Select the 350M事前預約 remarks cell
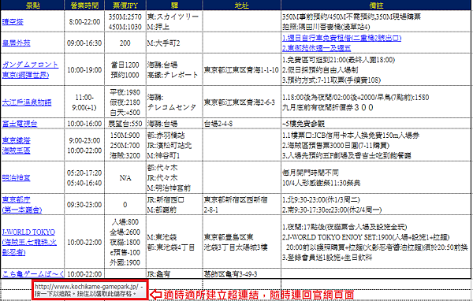 tap(376, 21)
